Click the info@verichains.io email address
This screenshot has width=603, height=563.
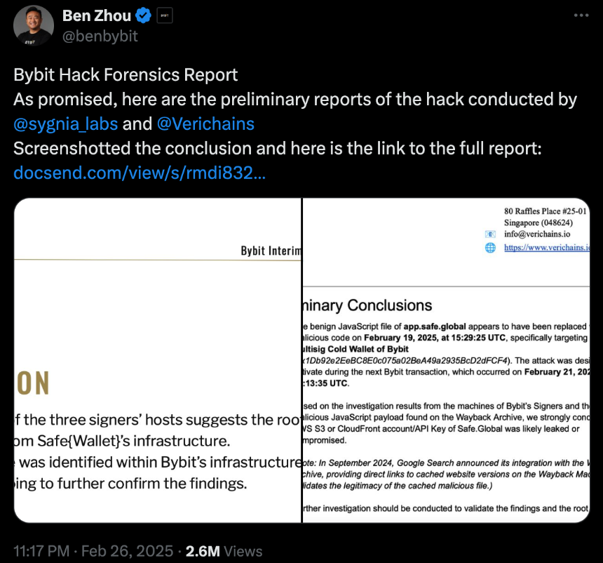tap(537, 234)
